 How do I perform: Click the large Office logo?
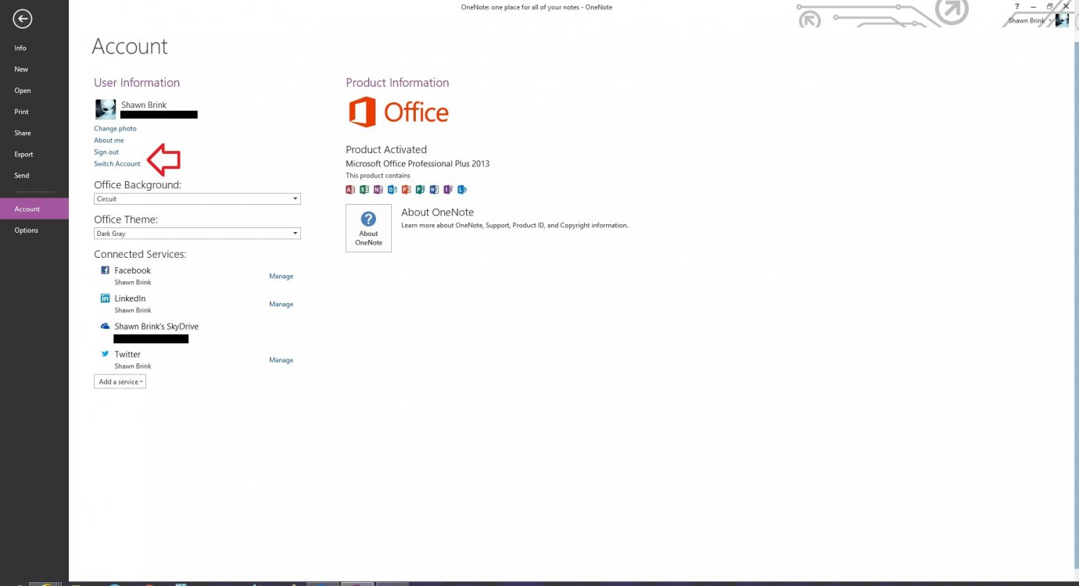tap(398, 112)
